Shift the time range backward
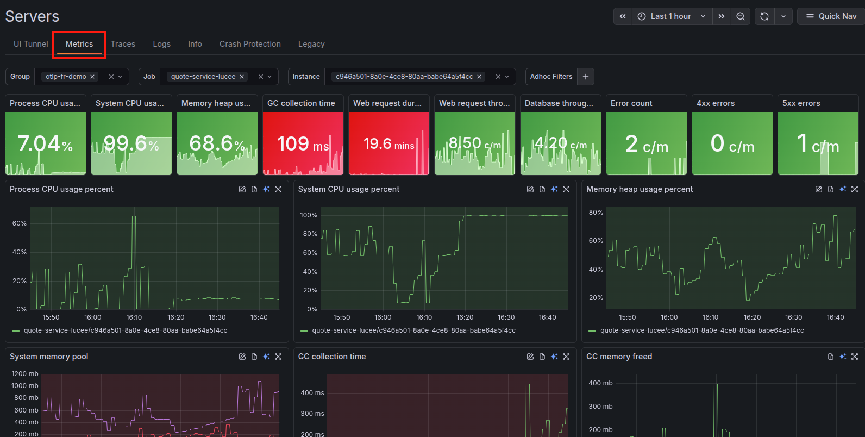 [x=623, y=16]
